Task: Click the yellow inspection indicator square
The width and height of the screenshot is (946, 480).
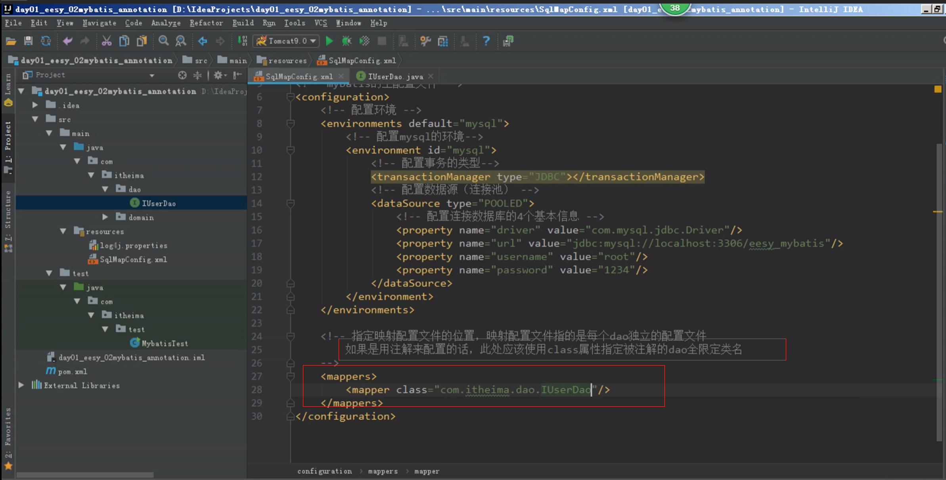Action: tap(938, 89)
